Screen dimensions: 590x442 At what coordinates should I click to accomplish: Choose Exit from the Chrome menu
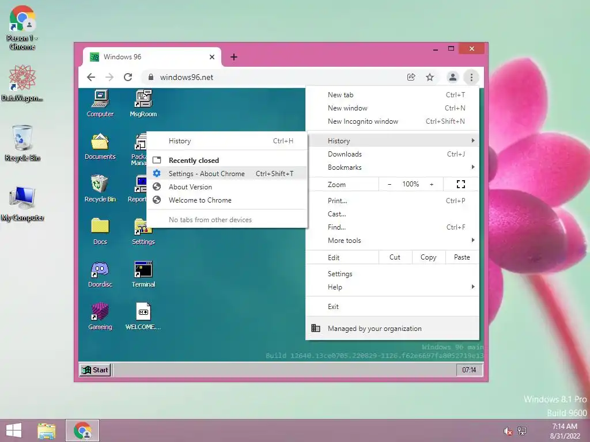click(392, 306)
